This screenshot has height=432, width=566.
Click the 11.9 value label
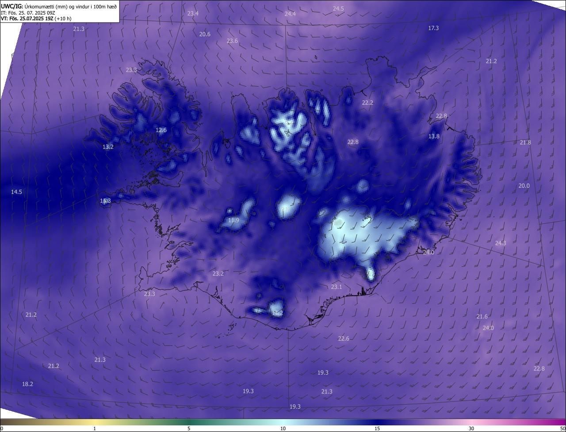point(233,220)
